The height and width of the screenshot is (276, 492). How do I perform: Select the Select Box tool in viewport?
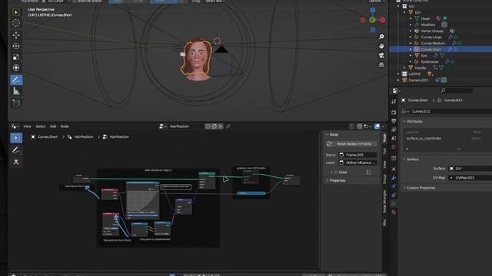tap(16, 12)
